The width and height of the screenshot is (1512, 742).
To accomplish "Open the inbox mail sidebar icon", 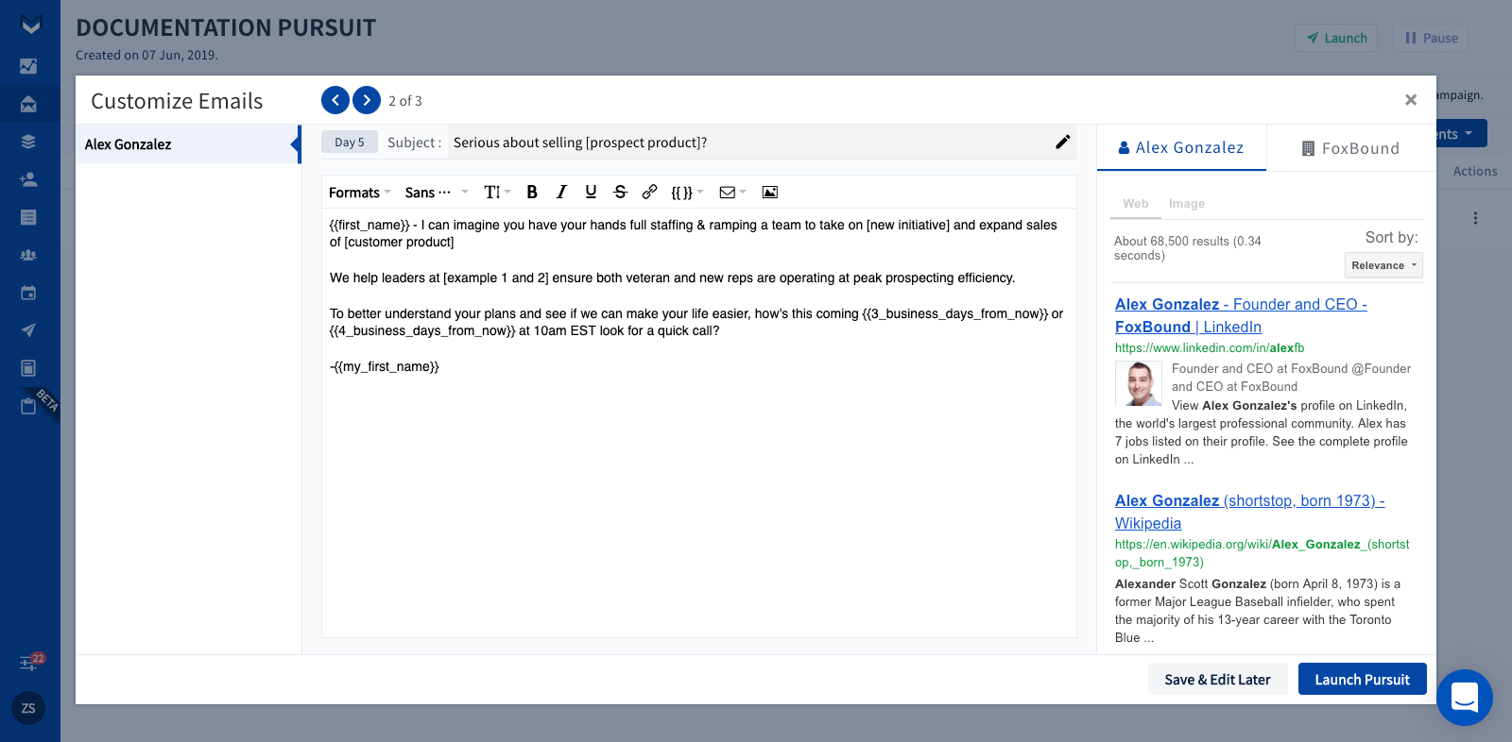I will point(28,104).
